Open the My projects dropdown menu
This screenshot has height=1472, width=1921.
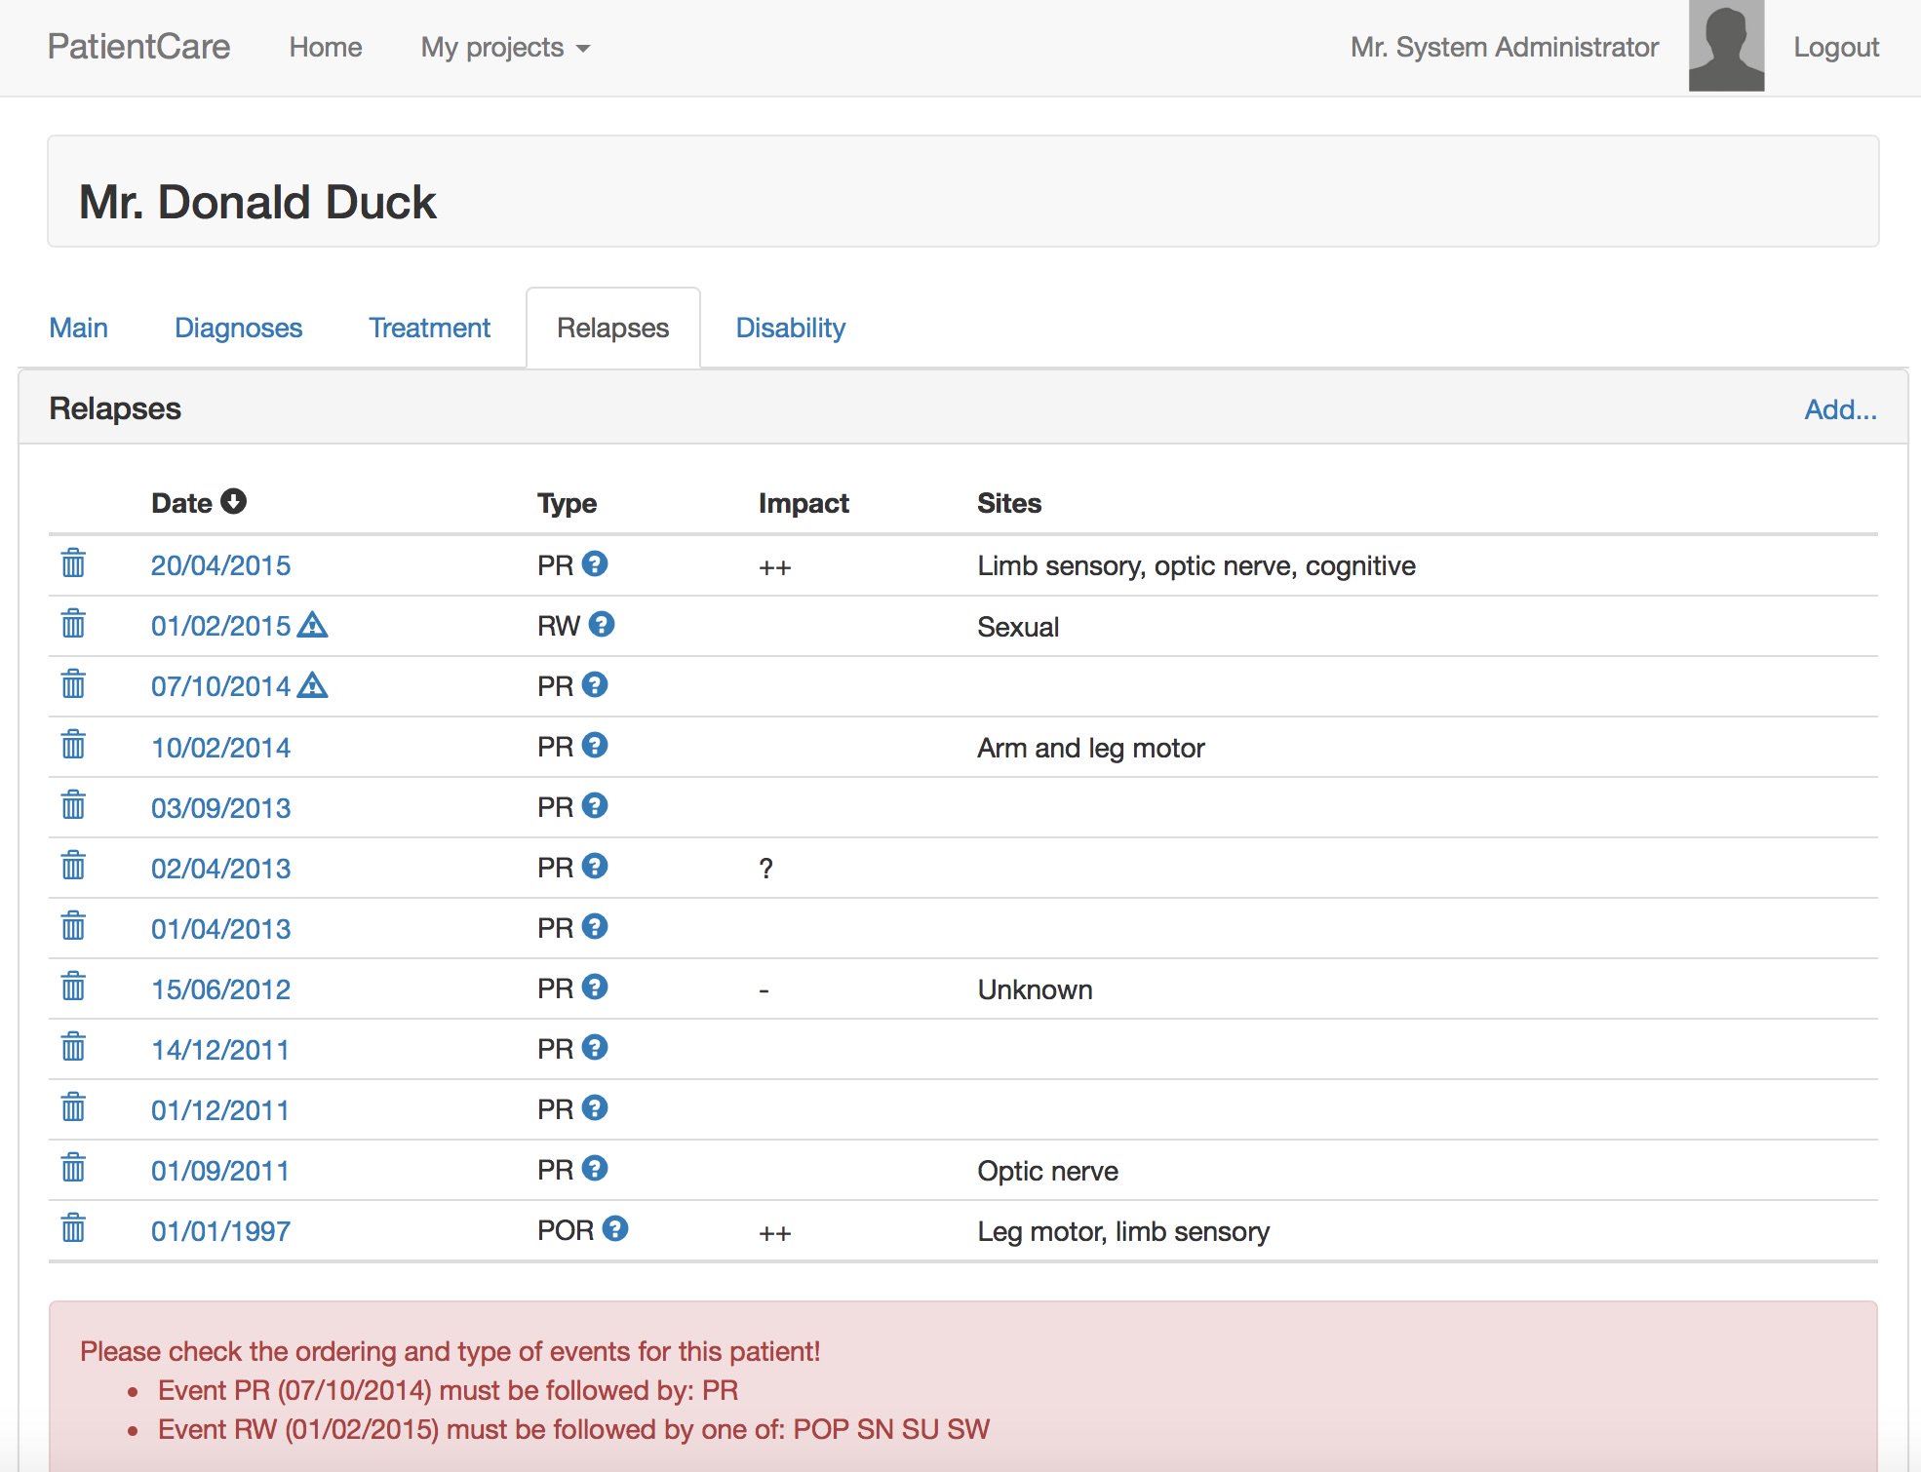pyautogui.click(x=505, y=47)
